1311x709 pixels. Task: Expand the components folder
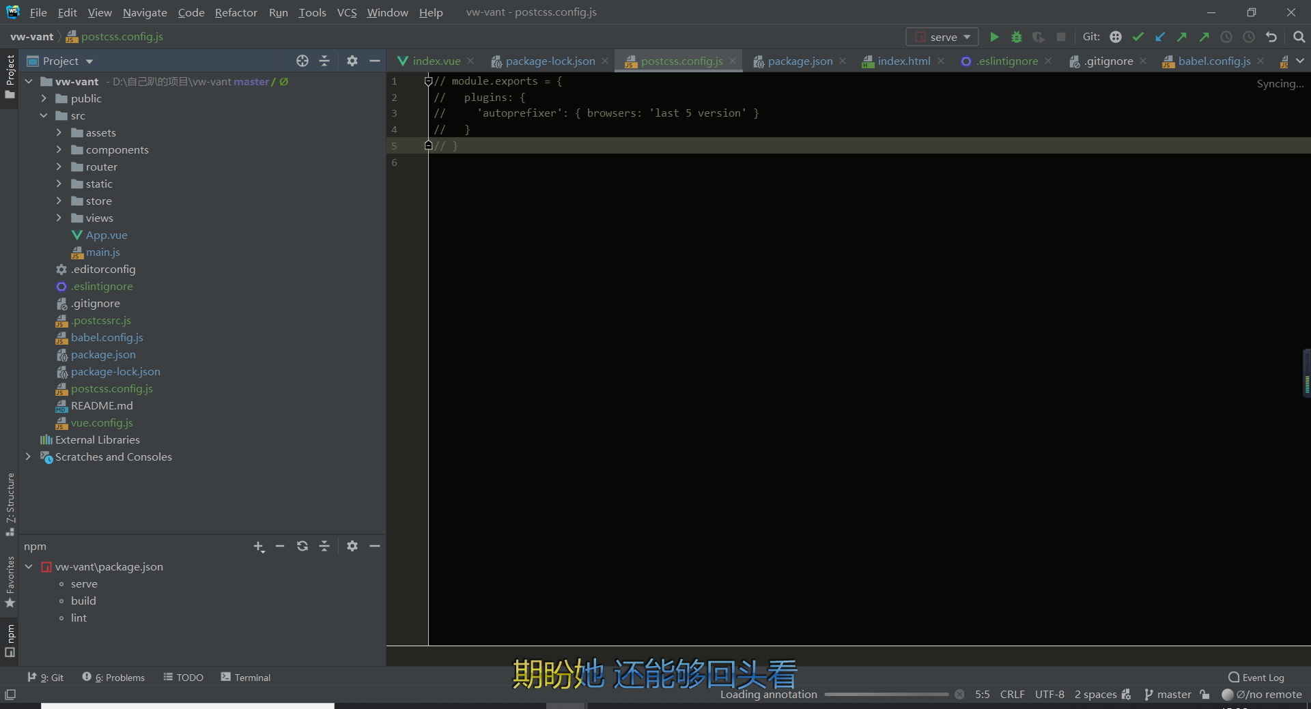click(x=59, y=150)
